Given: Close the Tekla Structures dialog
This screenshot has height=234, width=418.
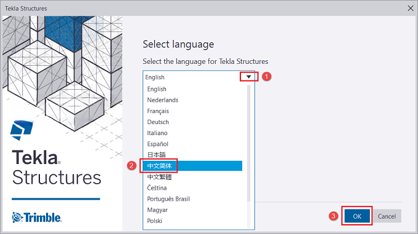Looking at the screenshot, I should [x=411, y=8].
